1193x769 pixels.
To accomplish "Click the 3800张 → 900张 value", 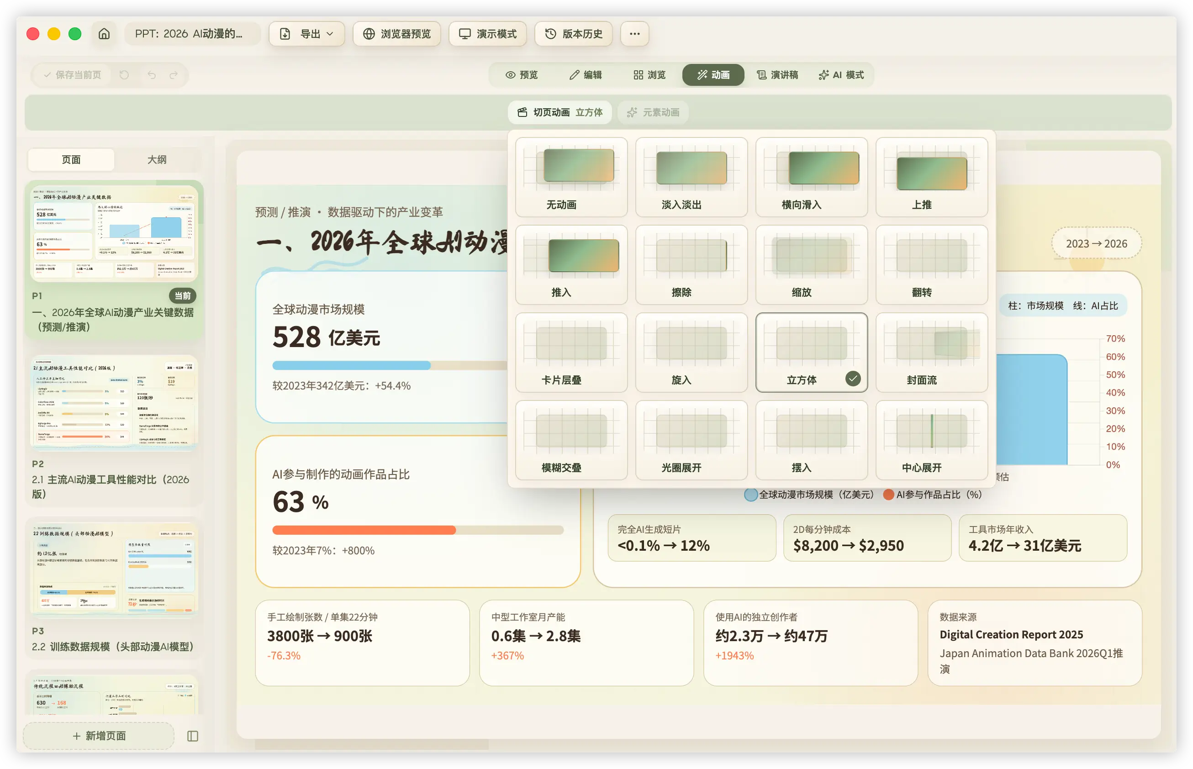I will pos(320,636).
